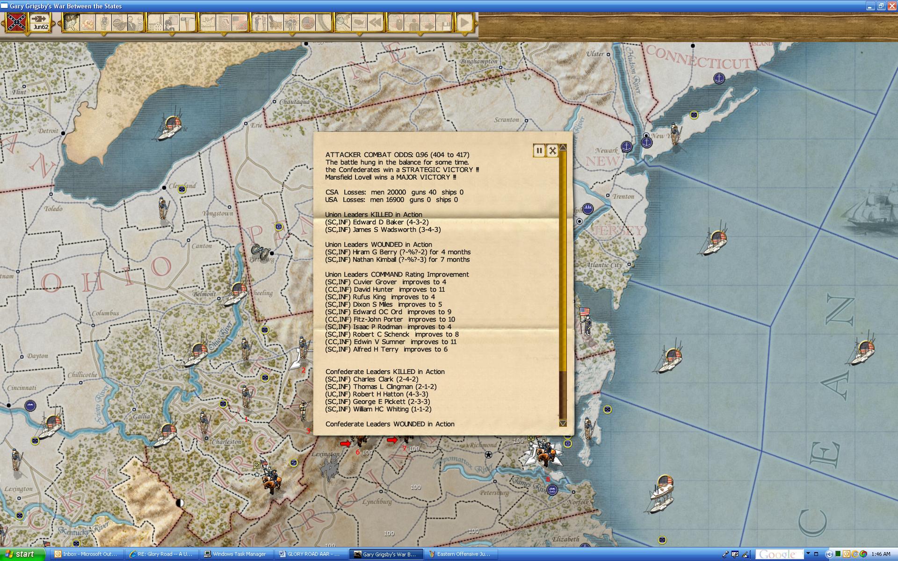Select the standing soldier toolbar icon

click(103, 22)
